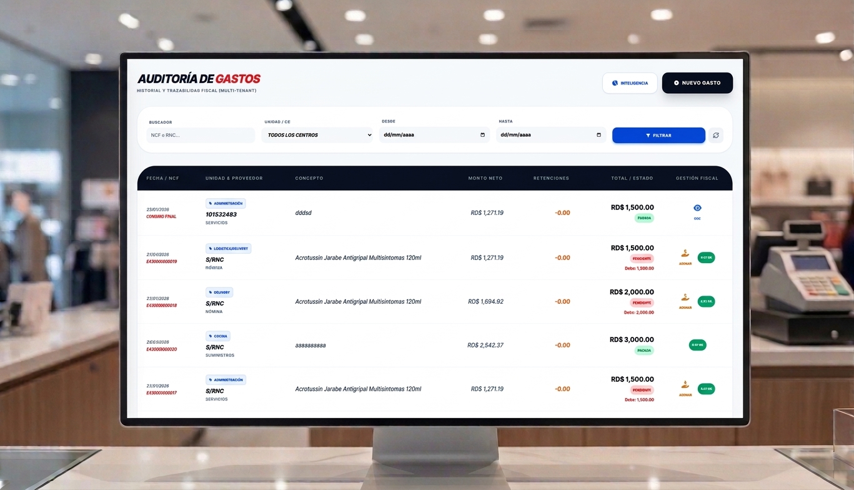Click the 8888888888 concept cell

click(x=310, y=346)
